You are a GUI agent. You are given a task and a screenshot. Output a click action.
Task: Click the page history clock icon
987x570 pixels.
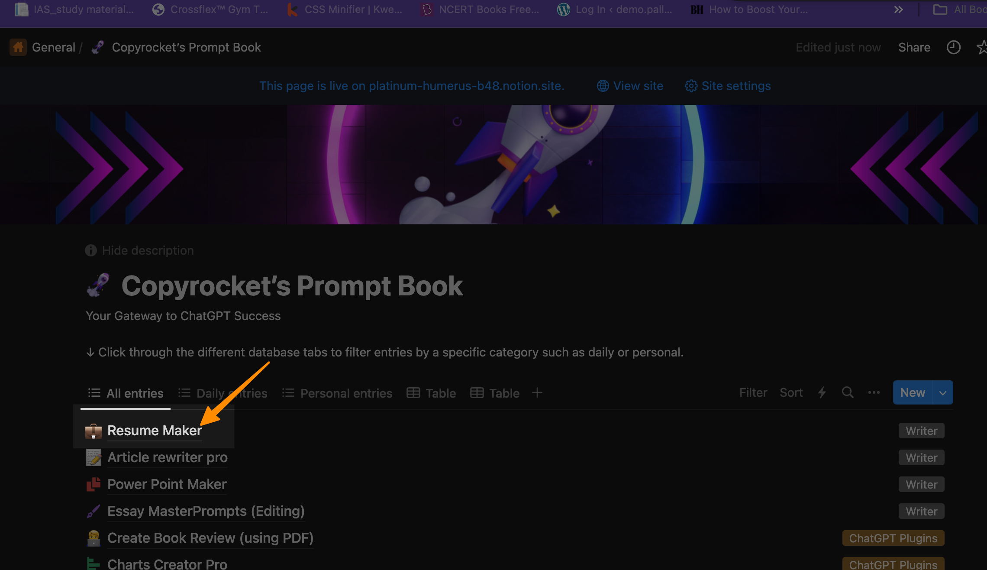tap(953, 47)
